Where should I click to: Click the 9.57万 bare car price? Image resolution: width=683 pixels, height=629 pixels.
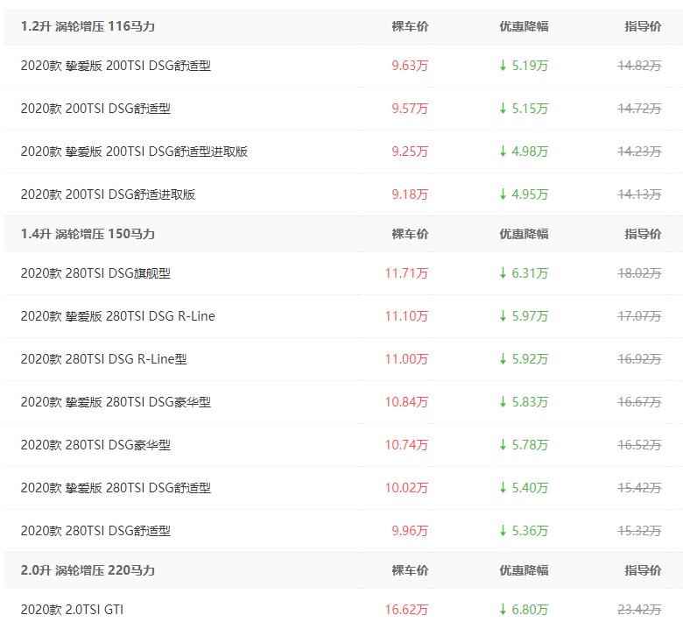410,108
